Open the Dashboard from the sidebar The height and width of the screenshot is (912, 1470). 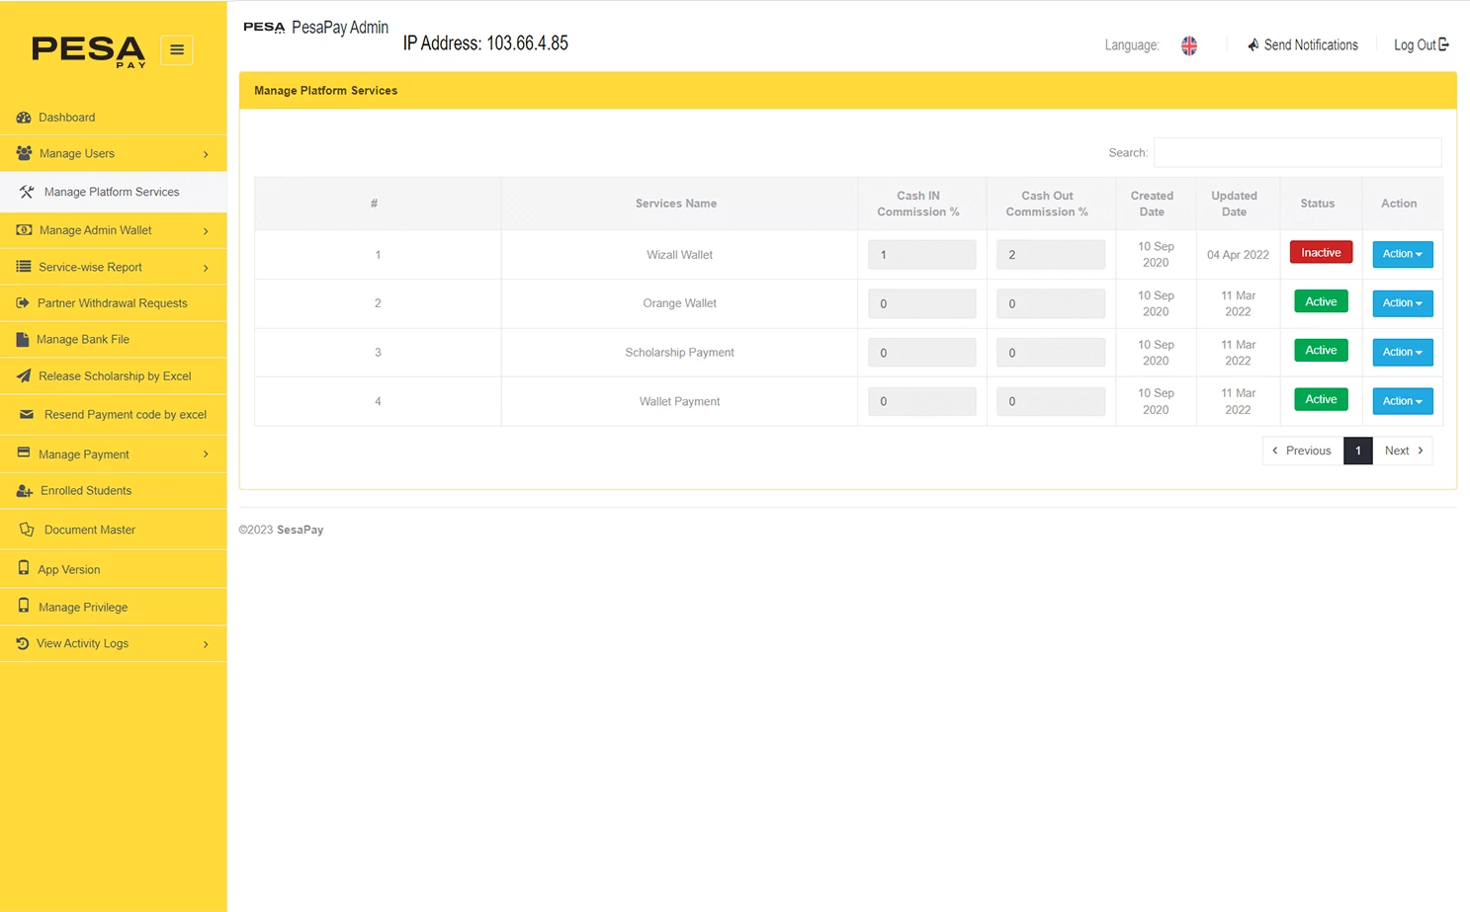(67, 117)
